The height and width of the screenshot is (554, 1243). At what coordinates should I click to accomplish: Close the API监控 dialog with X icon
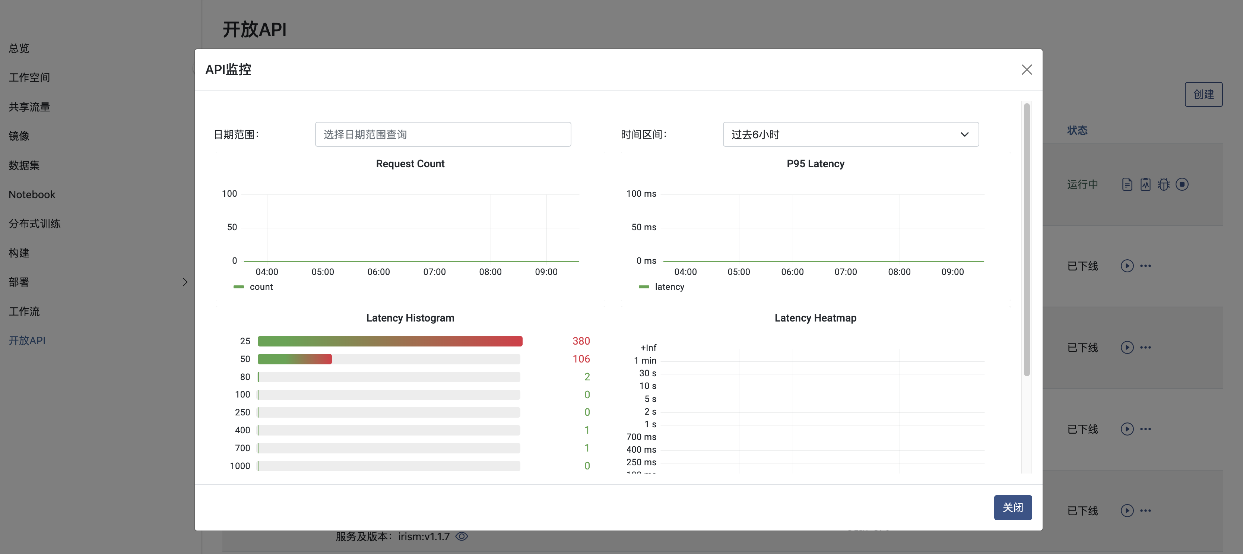[1026, 70]
